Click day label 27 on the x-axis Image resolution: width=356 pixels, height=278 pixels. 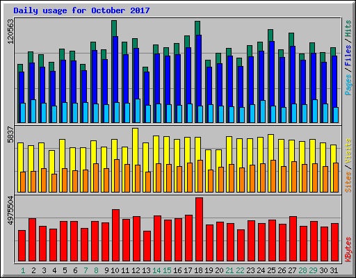[x=292, y=270]
